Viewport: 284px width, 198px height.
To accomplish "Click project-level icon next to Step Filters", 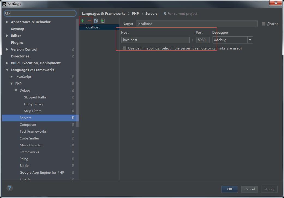I will pyautogui.click(x=73, y=111).
